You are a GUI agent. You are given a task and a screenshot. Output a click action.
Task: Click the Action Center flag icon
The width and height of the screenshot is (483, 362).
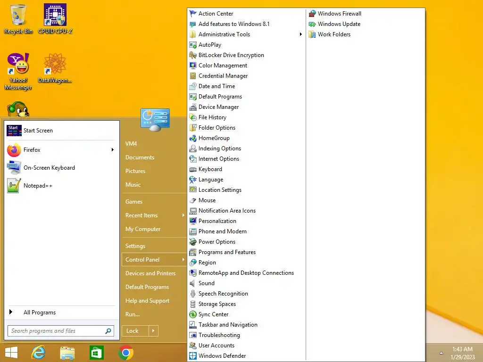pos(193,14)
